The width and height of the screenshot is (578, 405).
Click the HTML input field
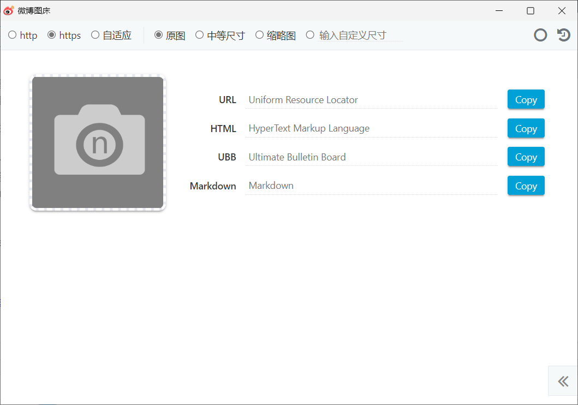point(371,128)
